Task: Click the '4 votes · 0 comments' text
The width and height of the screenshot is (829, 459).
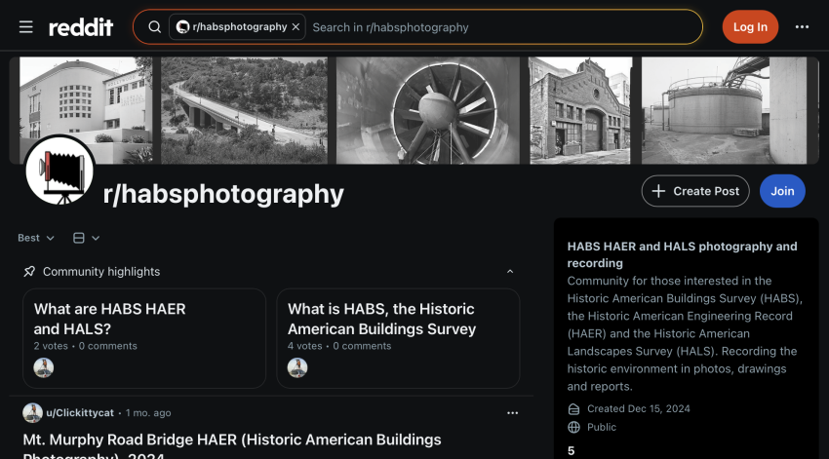Action: click(339, 346)
